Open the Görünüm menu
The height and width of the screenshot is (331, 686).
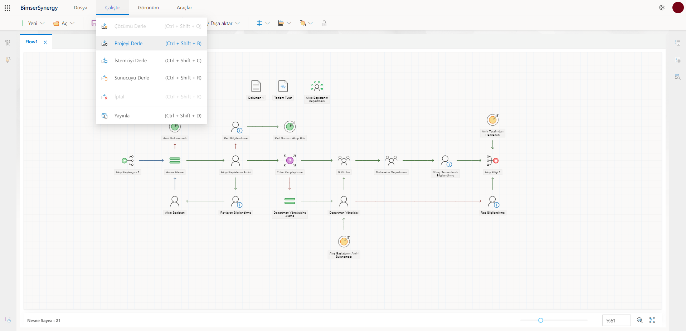point(149,8)
